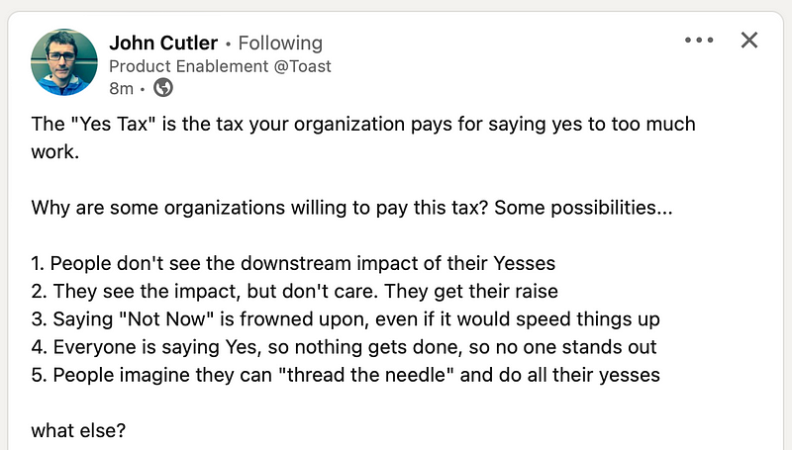
Task: Select list item 4 about nothing gets done
Action: (344, 347)
